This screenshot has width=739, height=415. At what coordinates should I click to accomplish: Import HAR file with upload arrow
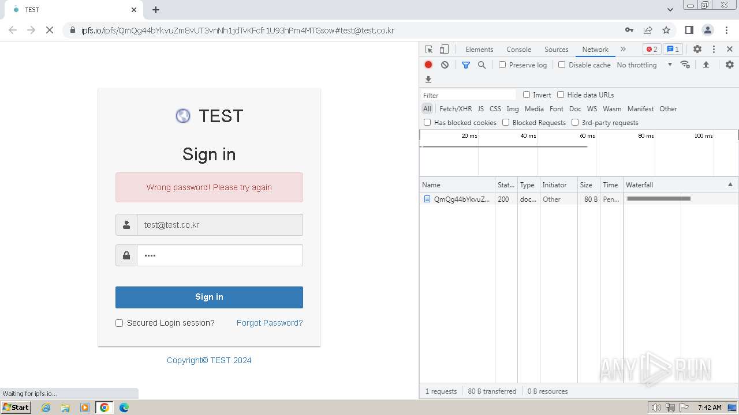(x=706, y=65)
